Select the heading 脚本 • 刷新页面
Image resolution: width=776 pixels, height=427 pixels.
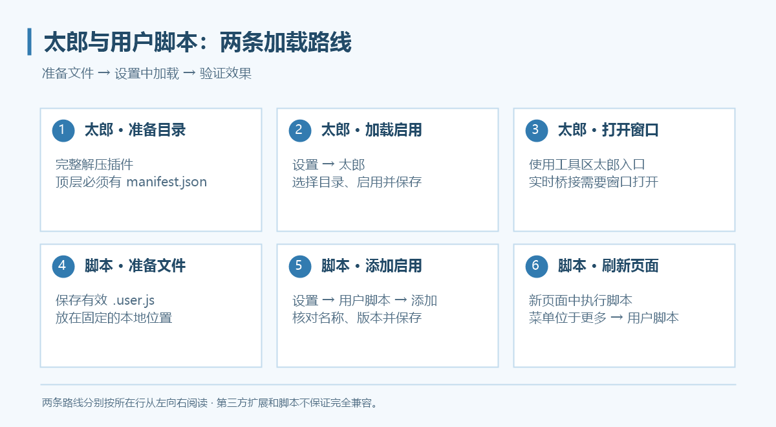click(609, 266)
